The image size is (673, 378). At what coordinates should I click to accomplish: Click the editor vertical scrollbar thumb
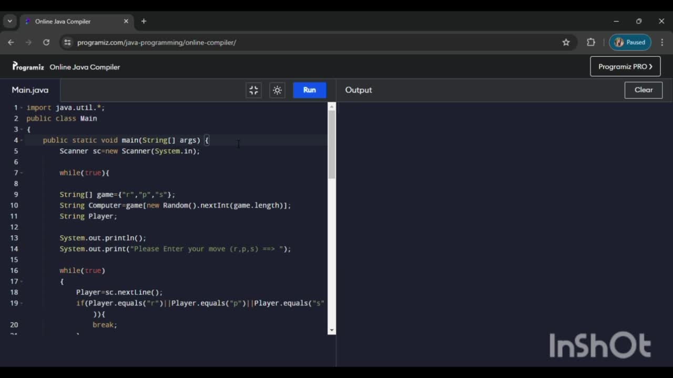(x=332, y=145)
